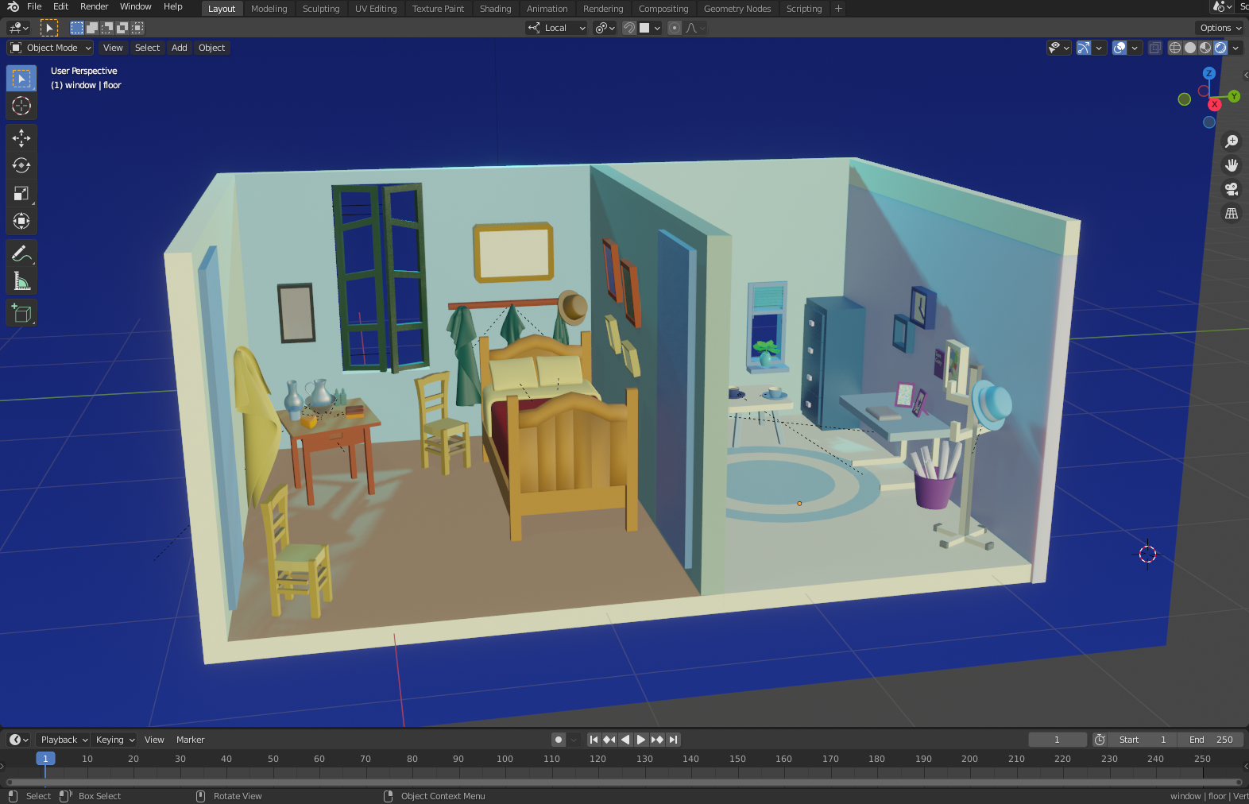The height and width of the screenshot is (804, 1249).
Task: Jump to the previous keyframe
Action: click(609, 740)
